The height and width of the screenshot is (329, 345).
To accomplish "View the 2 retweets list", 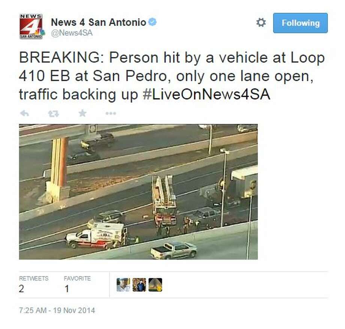I will [x=21, y=289].
